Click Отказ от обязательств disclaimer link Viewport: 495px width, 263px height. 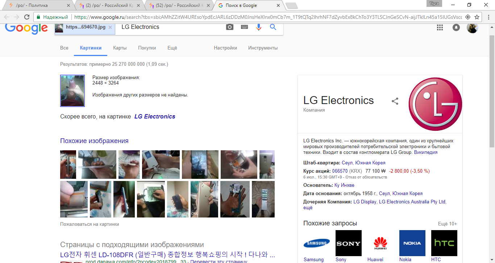tap(366, 177)
